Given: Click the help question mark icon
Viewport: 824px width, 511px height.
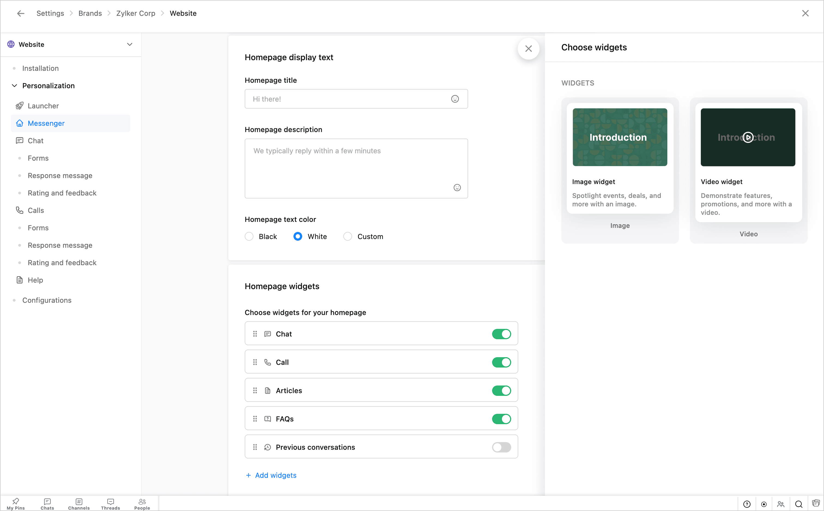Looking at the screenshot, I should point(747,504).
